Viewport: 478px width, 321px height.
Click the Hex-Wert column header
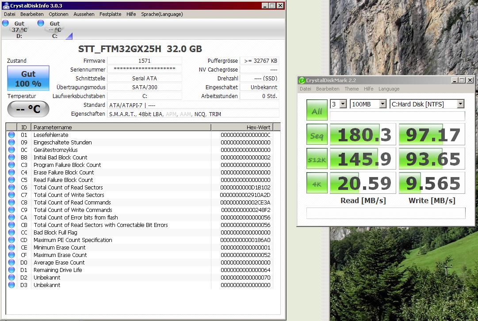point(242,127)
